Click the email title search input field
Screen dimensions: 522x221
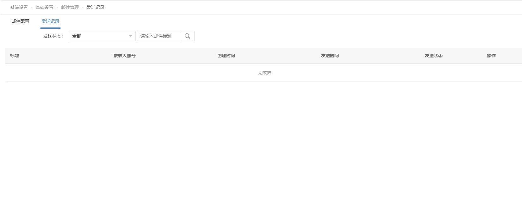coord(159,36)
